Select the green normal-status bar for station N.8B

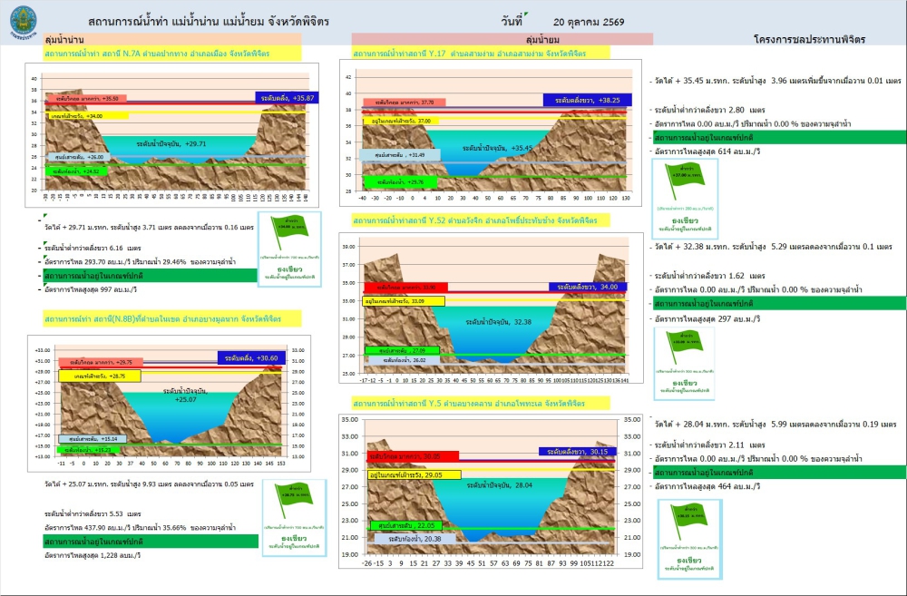pyautogui.click(x=151, y=542)
